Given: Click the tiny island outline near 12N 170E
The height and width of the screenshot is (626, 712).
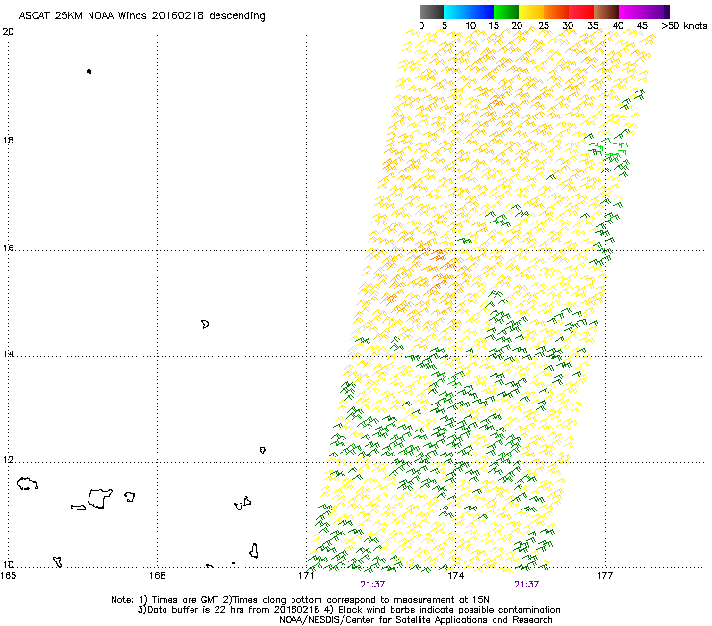Looking at the screenshot, I should point(263,450).
